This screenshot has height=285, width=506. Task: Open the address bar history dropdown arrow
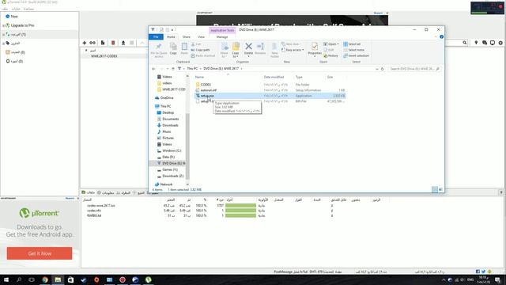[376, 69]
